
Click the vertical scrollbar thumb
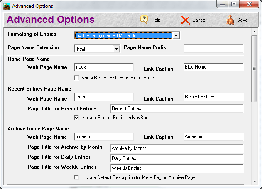(x=255, y=69)
